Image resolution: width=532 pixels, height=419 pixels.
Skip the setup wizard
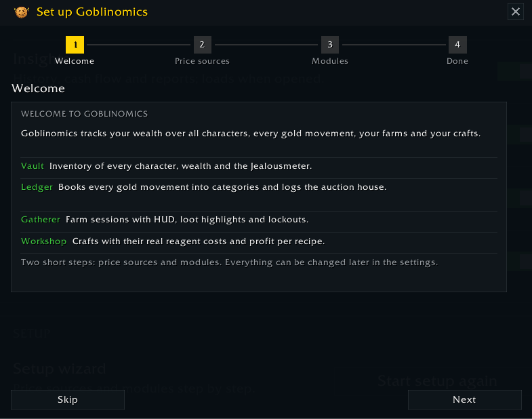68,399
